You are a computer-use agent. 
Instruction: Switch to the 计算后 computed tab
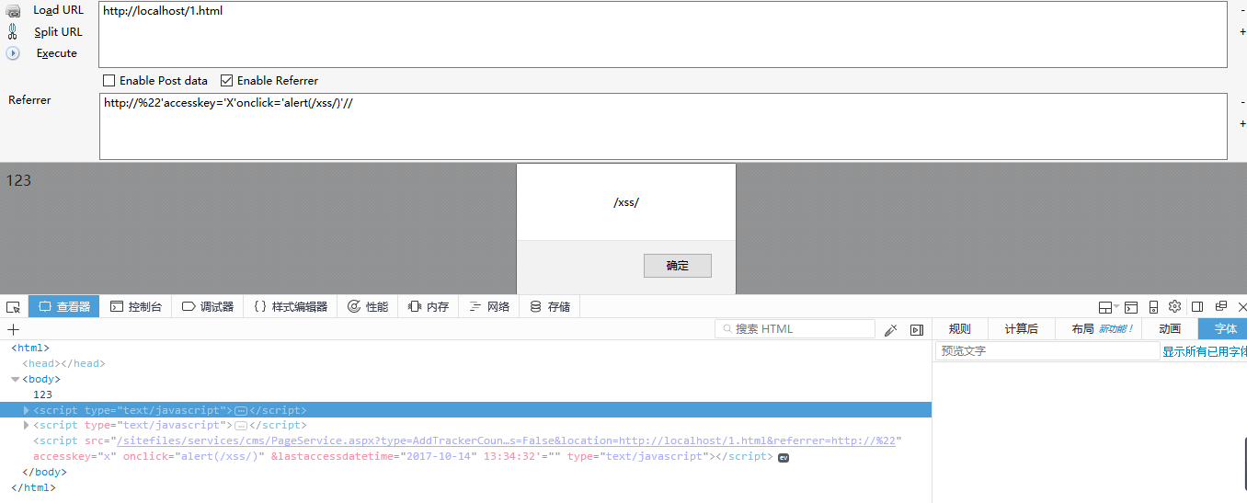pos(1021,329)
